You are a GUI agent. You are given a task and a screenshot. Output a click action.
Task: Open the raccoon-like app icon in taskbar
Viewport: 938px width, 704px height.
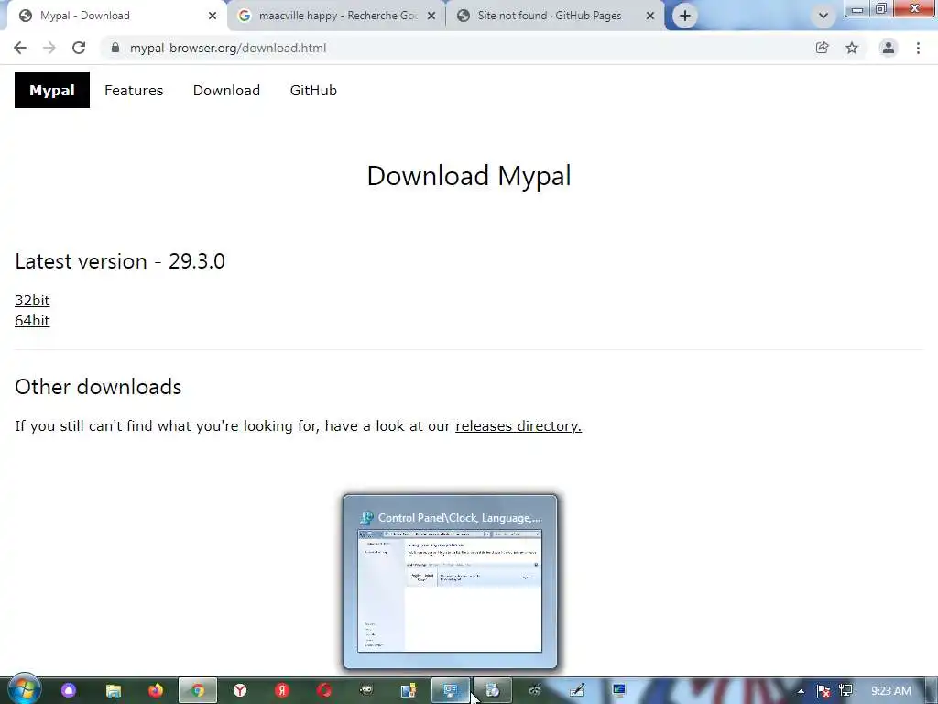(x=535, y=691)
